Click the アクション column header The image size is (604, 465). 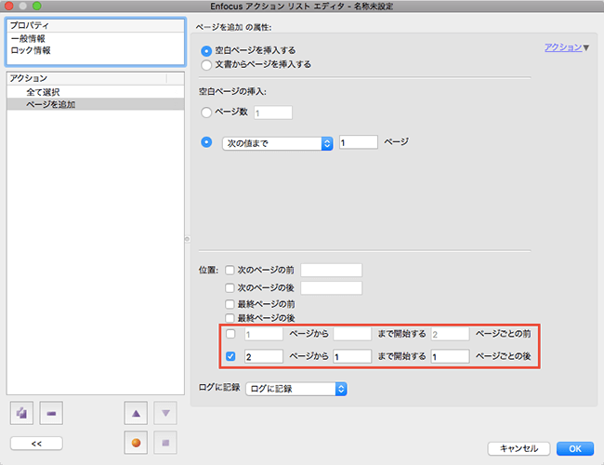coord(87,78)
